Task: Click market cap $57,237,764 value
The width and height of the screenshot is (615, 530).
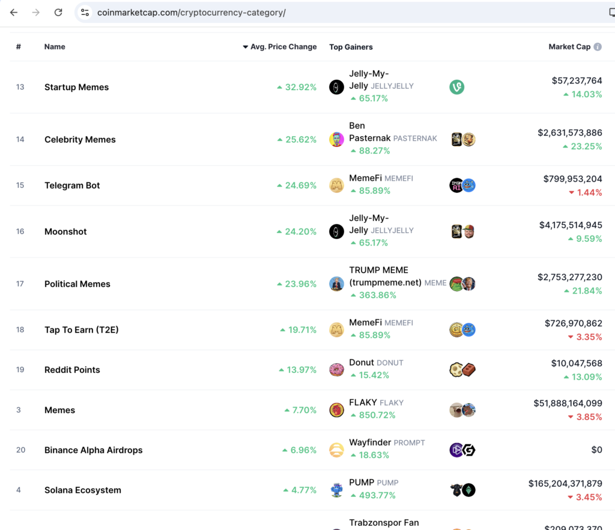Action: coord(577,81)
